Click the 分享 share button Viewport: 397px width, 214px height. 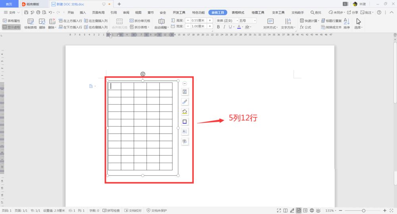tap(353, 12)
